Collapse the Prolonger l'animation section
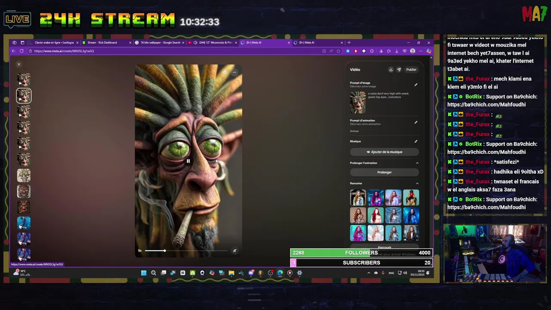This screenshot has width=551, height=310. pos(417,163)
